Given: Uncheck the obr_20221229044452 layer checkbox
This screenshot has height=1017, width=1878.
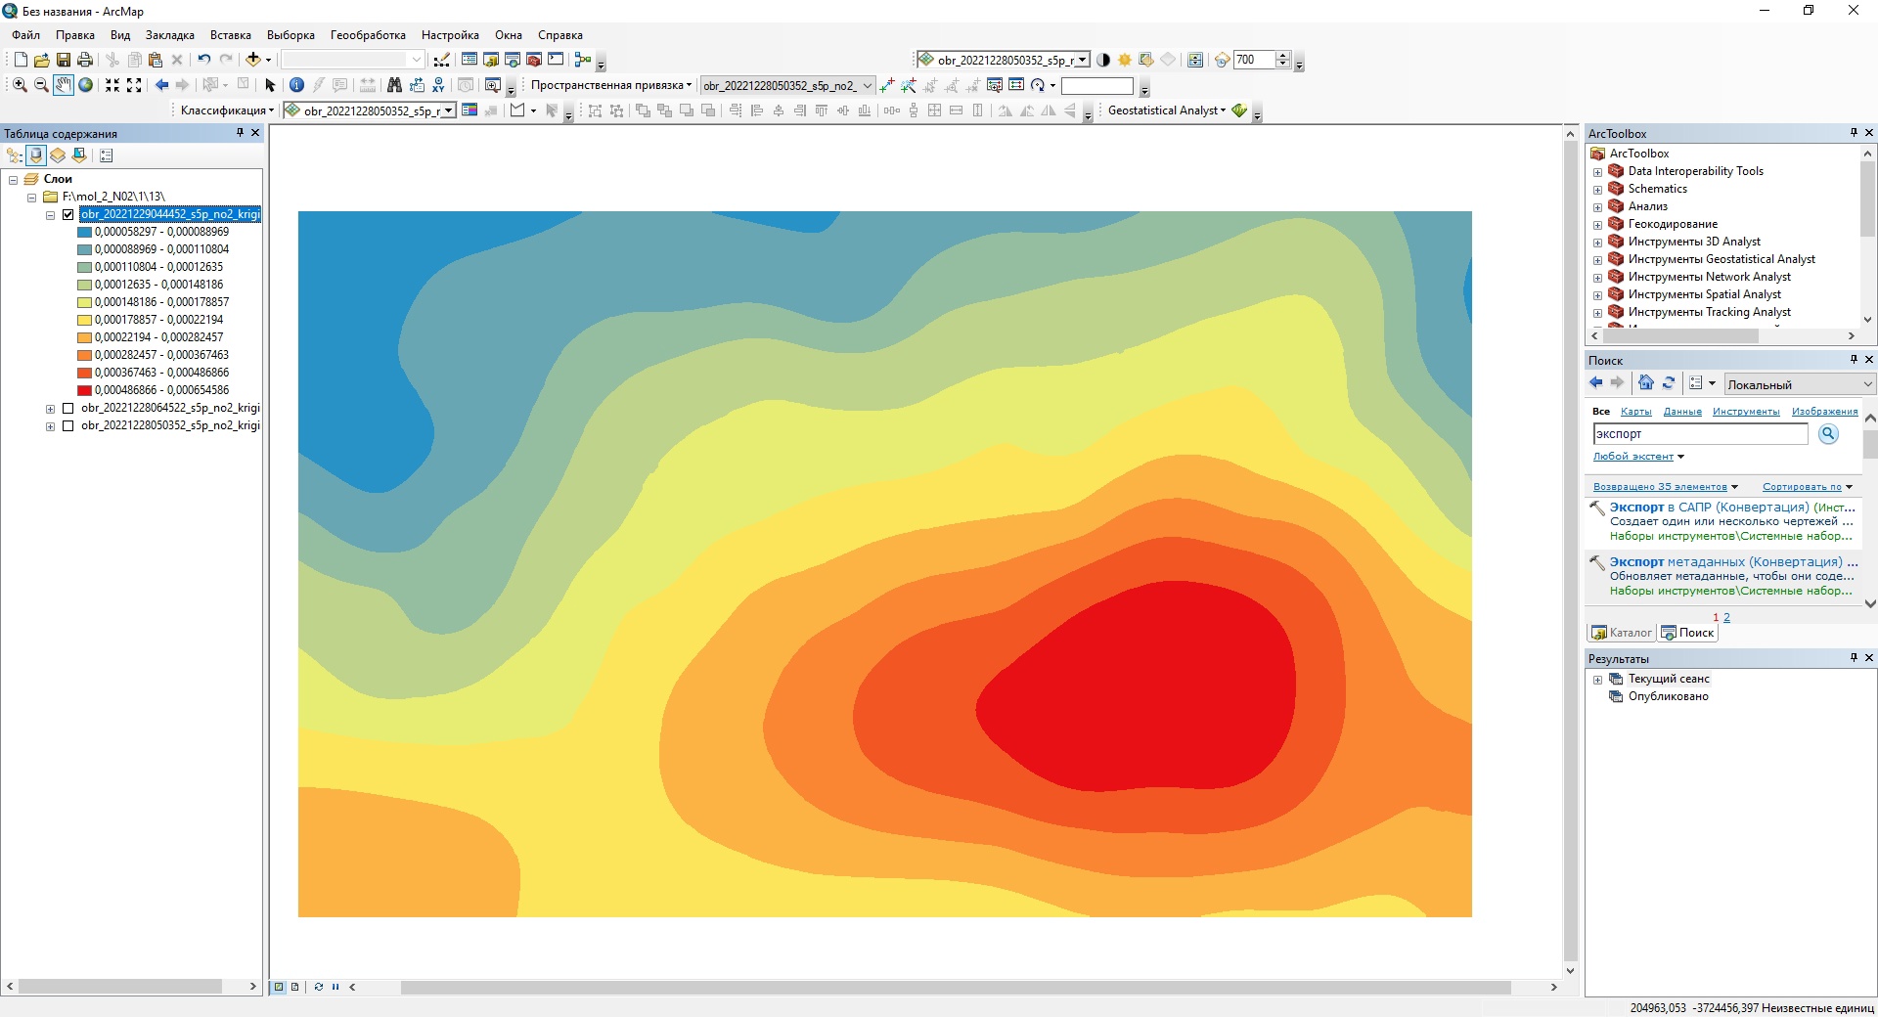Looking at the screenshot, I should (x=68, y=214).
